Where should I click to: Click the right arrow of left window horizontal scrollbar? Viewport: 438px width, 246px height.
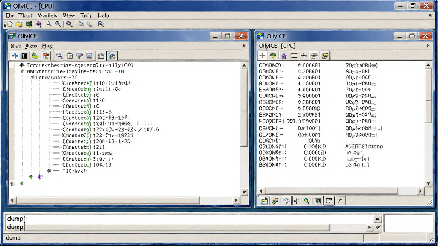coord(236,200)
